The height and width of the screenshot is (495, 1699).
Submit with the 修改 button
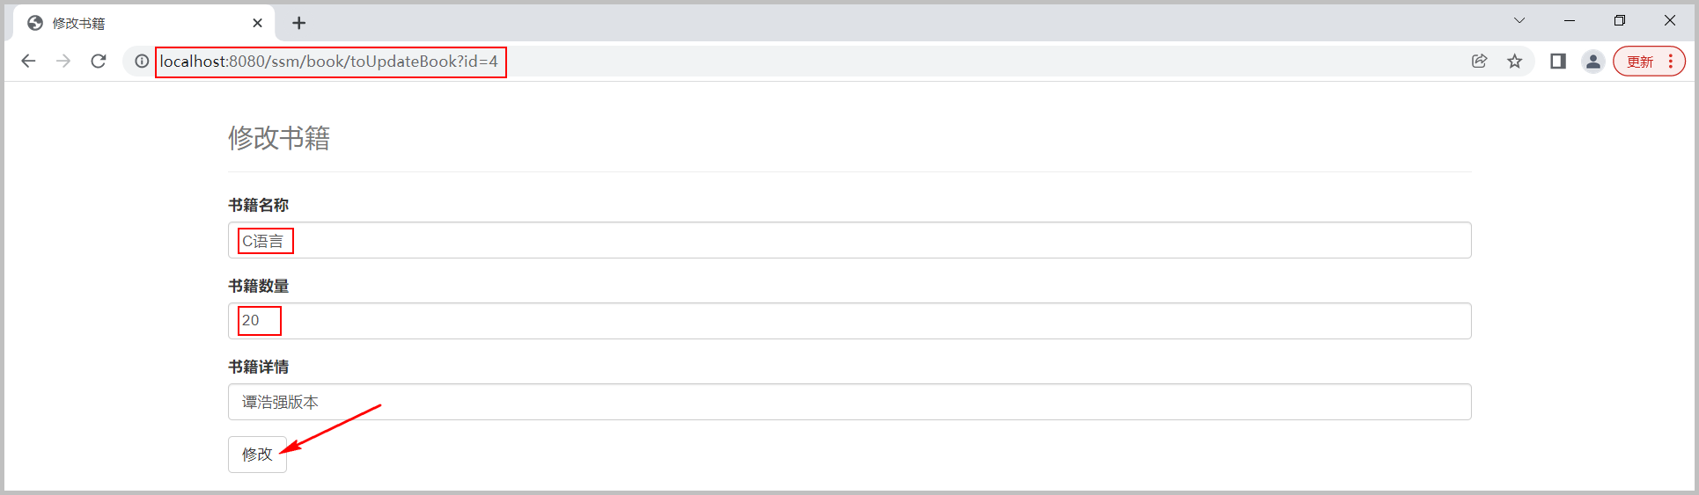tap(257, 455)
